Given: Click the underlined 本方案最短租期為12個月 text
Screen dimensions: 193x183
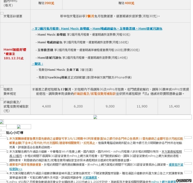Looking at the screenshot, I should tap(172, 152).
